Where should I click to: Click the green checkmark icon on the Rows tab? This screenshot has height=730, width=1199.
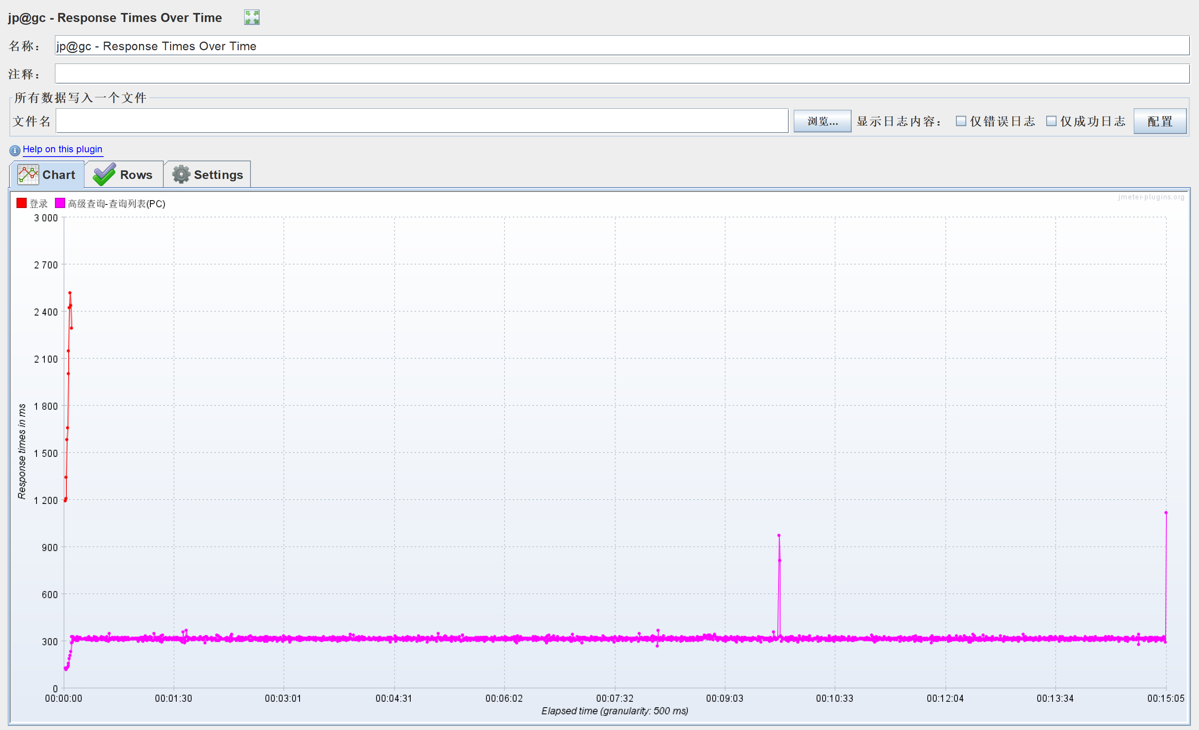coord(104,174)
